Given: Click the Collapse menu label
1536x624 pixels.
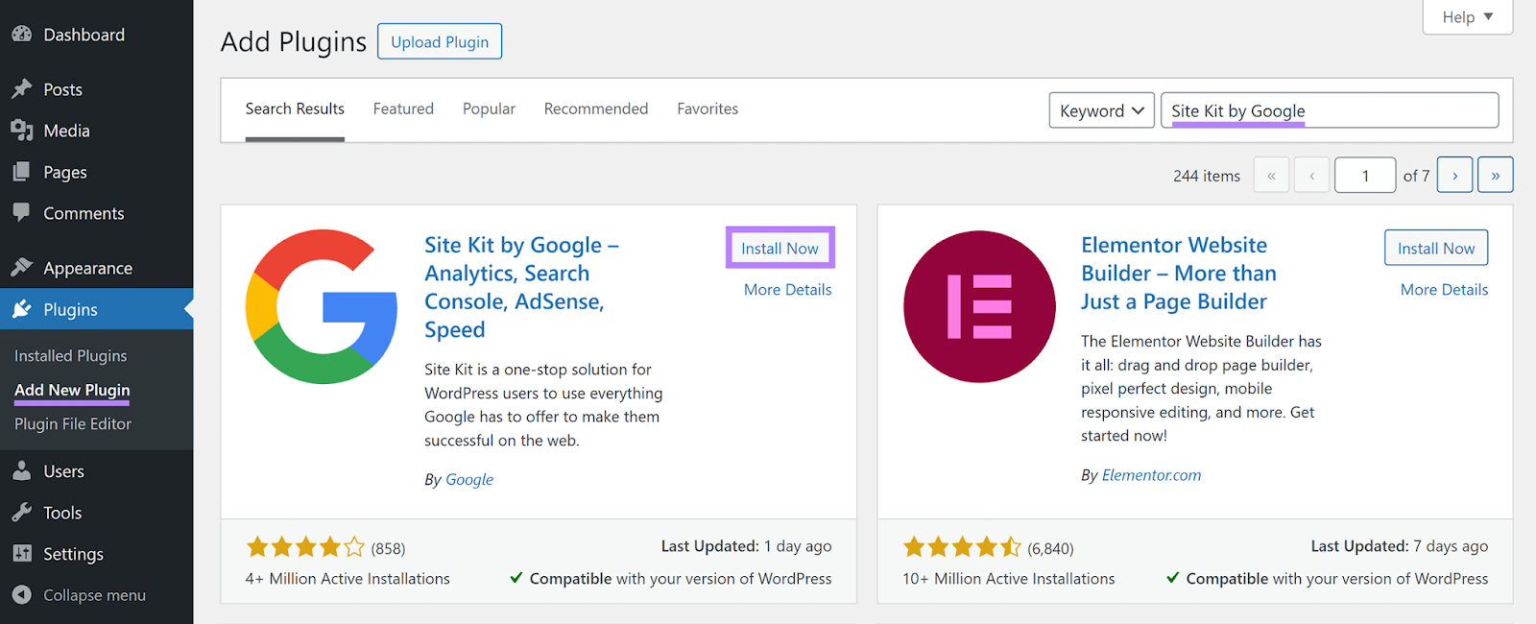Looking at the screenshot, I should [94, 595].
